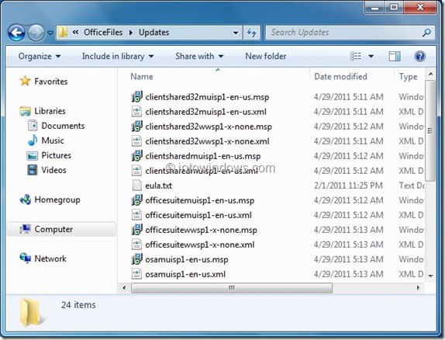Sort by Date modified column header
Image resolution: width=445 pixels, height=340 pixels.
[x=340, y=77]
